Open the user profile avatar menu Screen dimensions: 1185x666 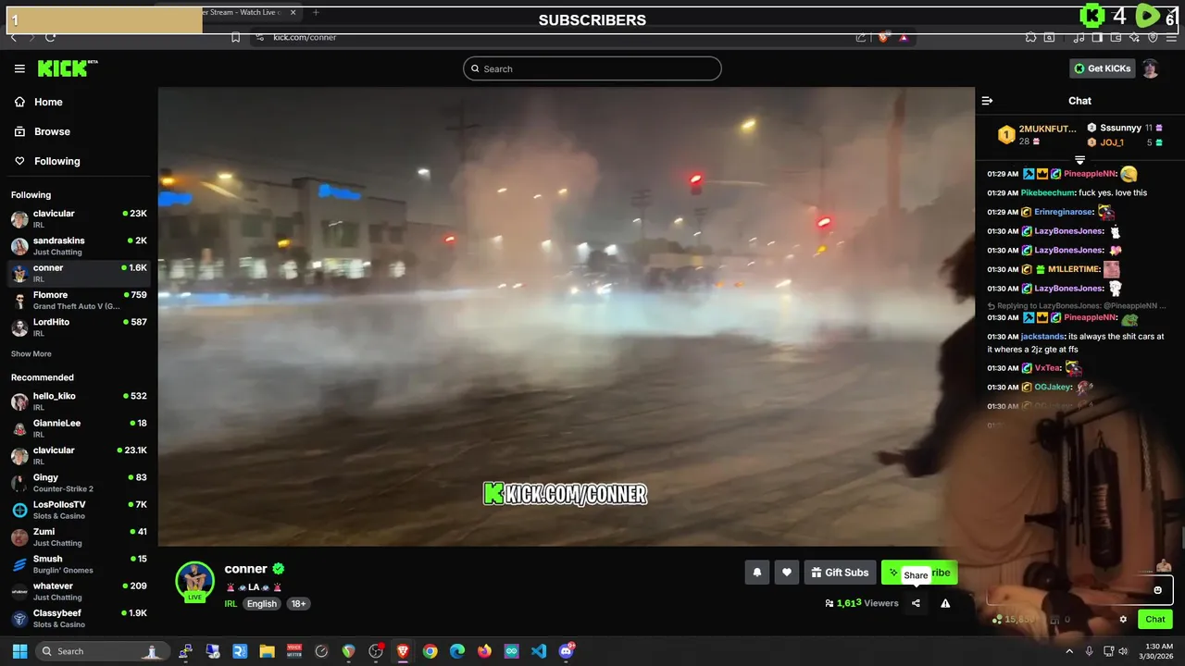pos(1150,68)
